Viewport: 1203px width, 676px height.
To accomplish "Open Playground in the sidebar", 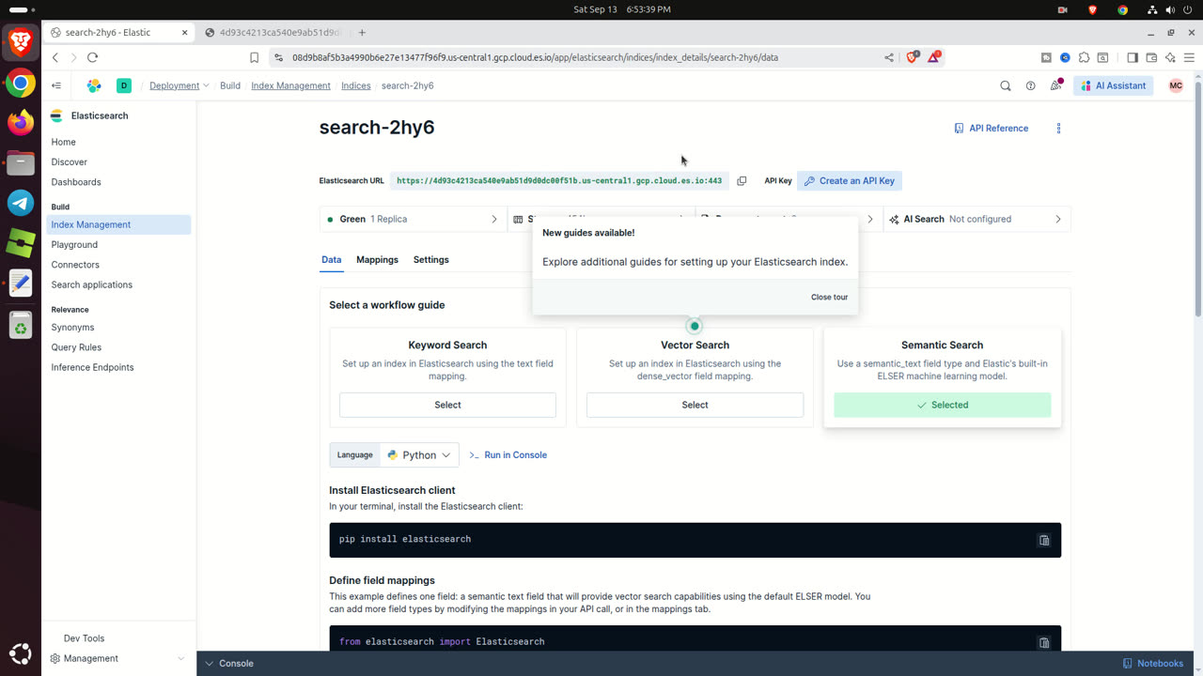I will pyautogui.click(x=74, y=244).
